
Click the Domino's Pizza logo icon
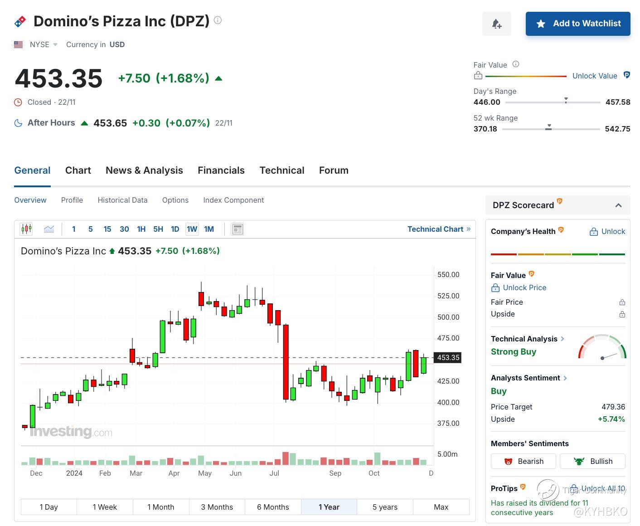20,21
